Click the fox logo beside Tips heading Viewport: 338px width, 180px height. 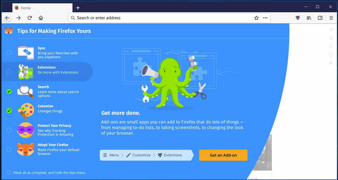tap(9, 31)
